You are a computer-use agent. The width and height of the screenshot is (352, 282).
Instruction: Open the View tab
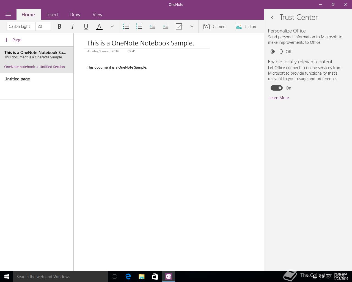tap(97, 15)
